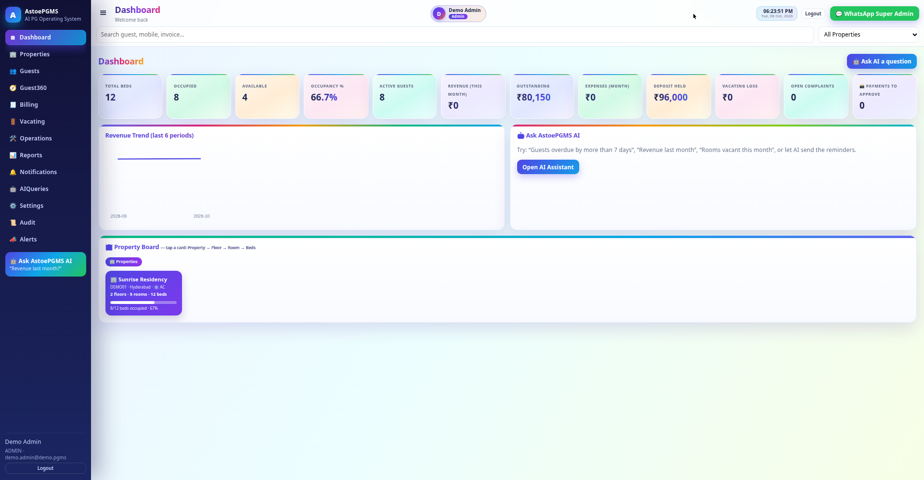Screen dimensions: 924x480
Task: Click the Open Complaints card
Action: pos(816,96)
